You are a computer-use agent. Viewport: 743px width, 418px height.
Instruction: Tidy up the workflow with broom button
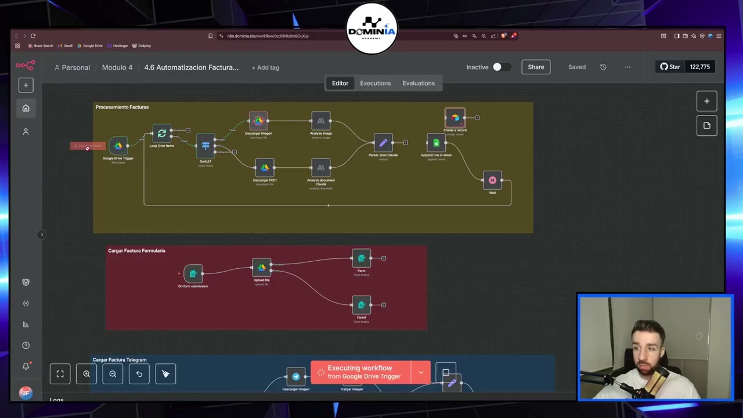(x=165, y=374)
